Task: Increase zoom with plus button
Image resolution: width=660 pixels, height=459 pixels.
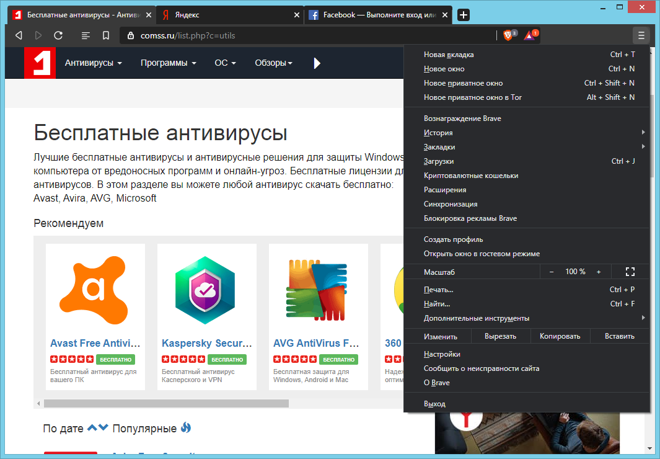Action: [599, 272]
